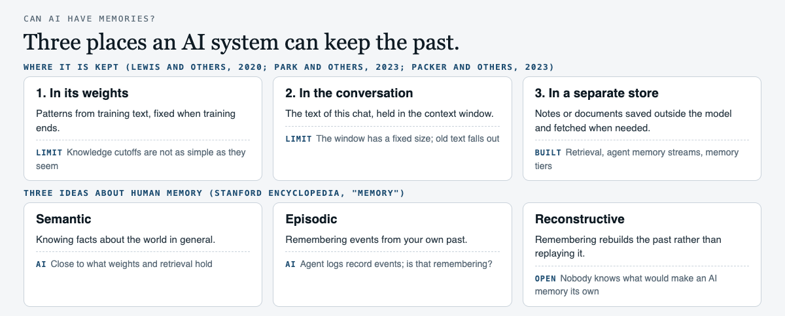
Task: Click 'Knowing facts about the world in general.'
Action: click(126, 240)
